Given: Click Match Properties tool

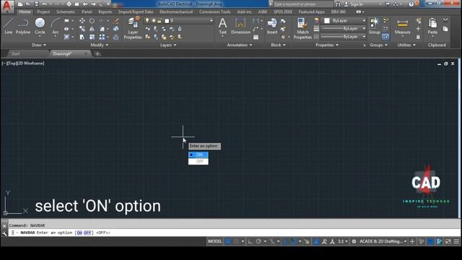Looking at the screenshot, I should point(302,28).
